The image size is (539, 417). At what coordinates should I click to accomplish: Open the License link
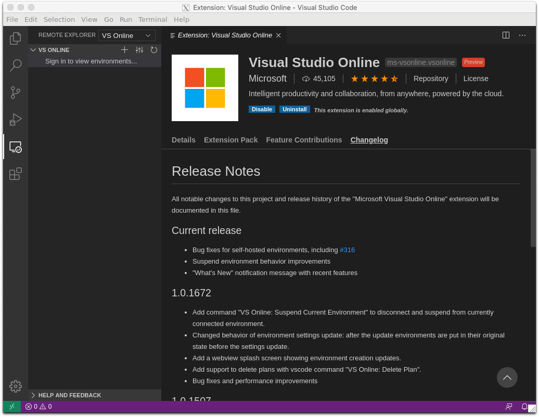coord(476,79)
